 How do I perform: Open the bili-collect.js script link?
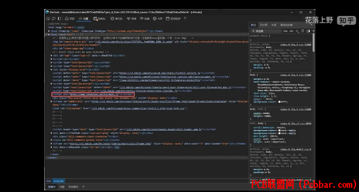[x=160, y=73]
